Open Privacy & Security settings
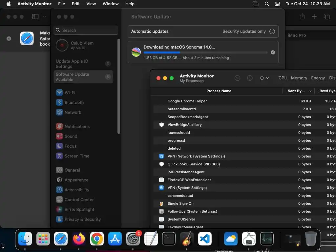336x252 pixels. tap(83, 219)
